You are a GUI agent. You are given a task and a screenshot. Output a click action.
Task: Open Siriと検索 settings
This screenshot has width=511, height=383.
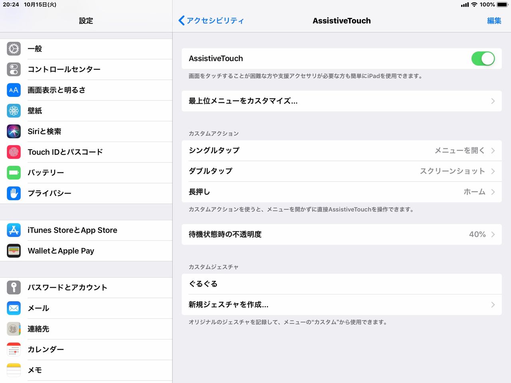(x=86, y=131)
